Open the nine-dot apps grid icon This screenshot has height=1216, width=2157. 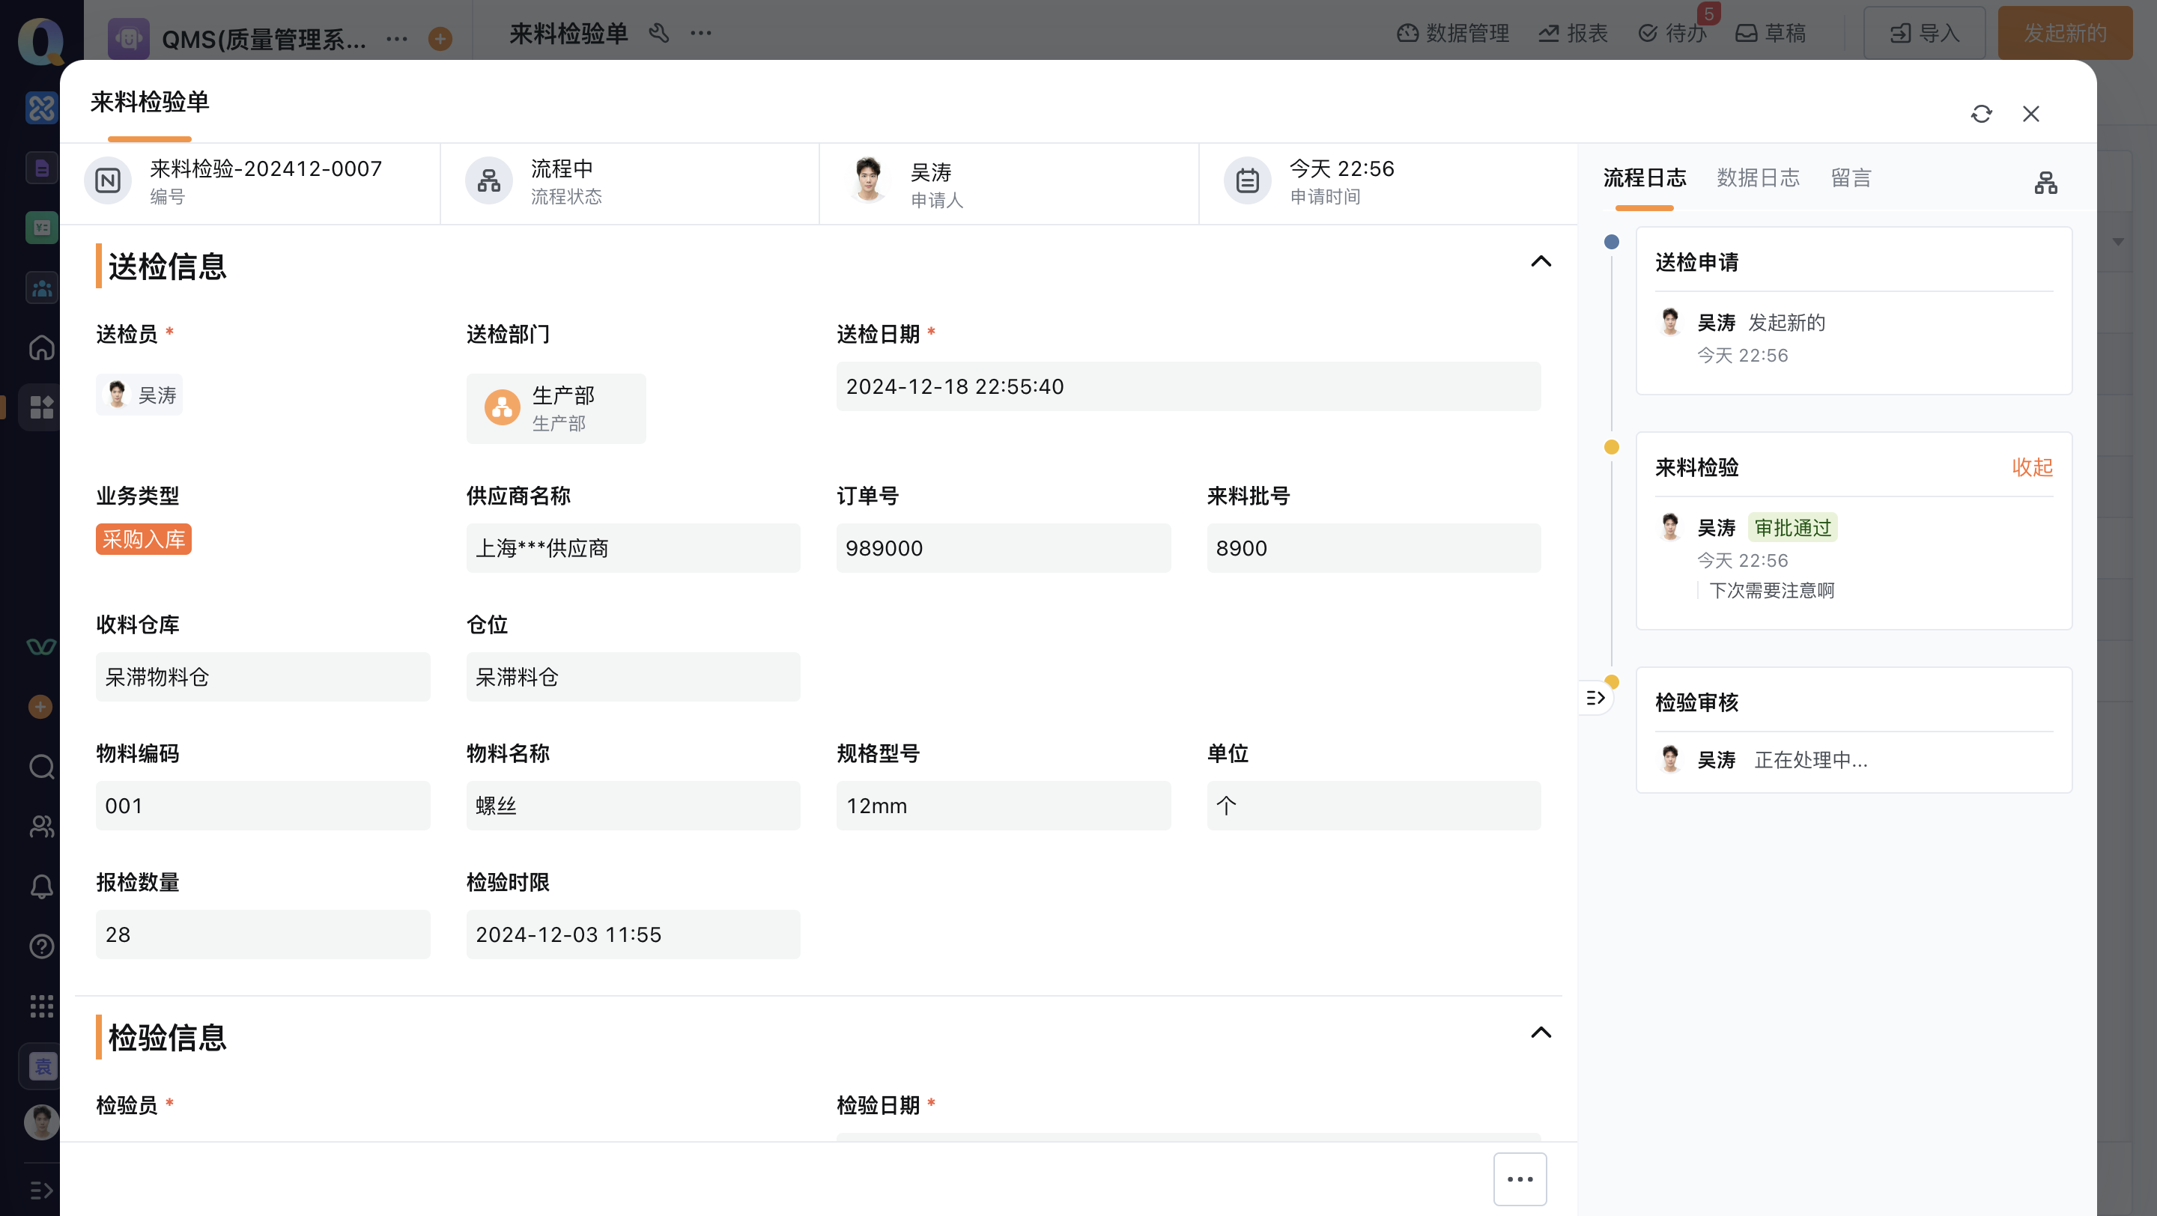coord(41,1006)
